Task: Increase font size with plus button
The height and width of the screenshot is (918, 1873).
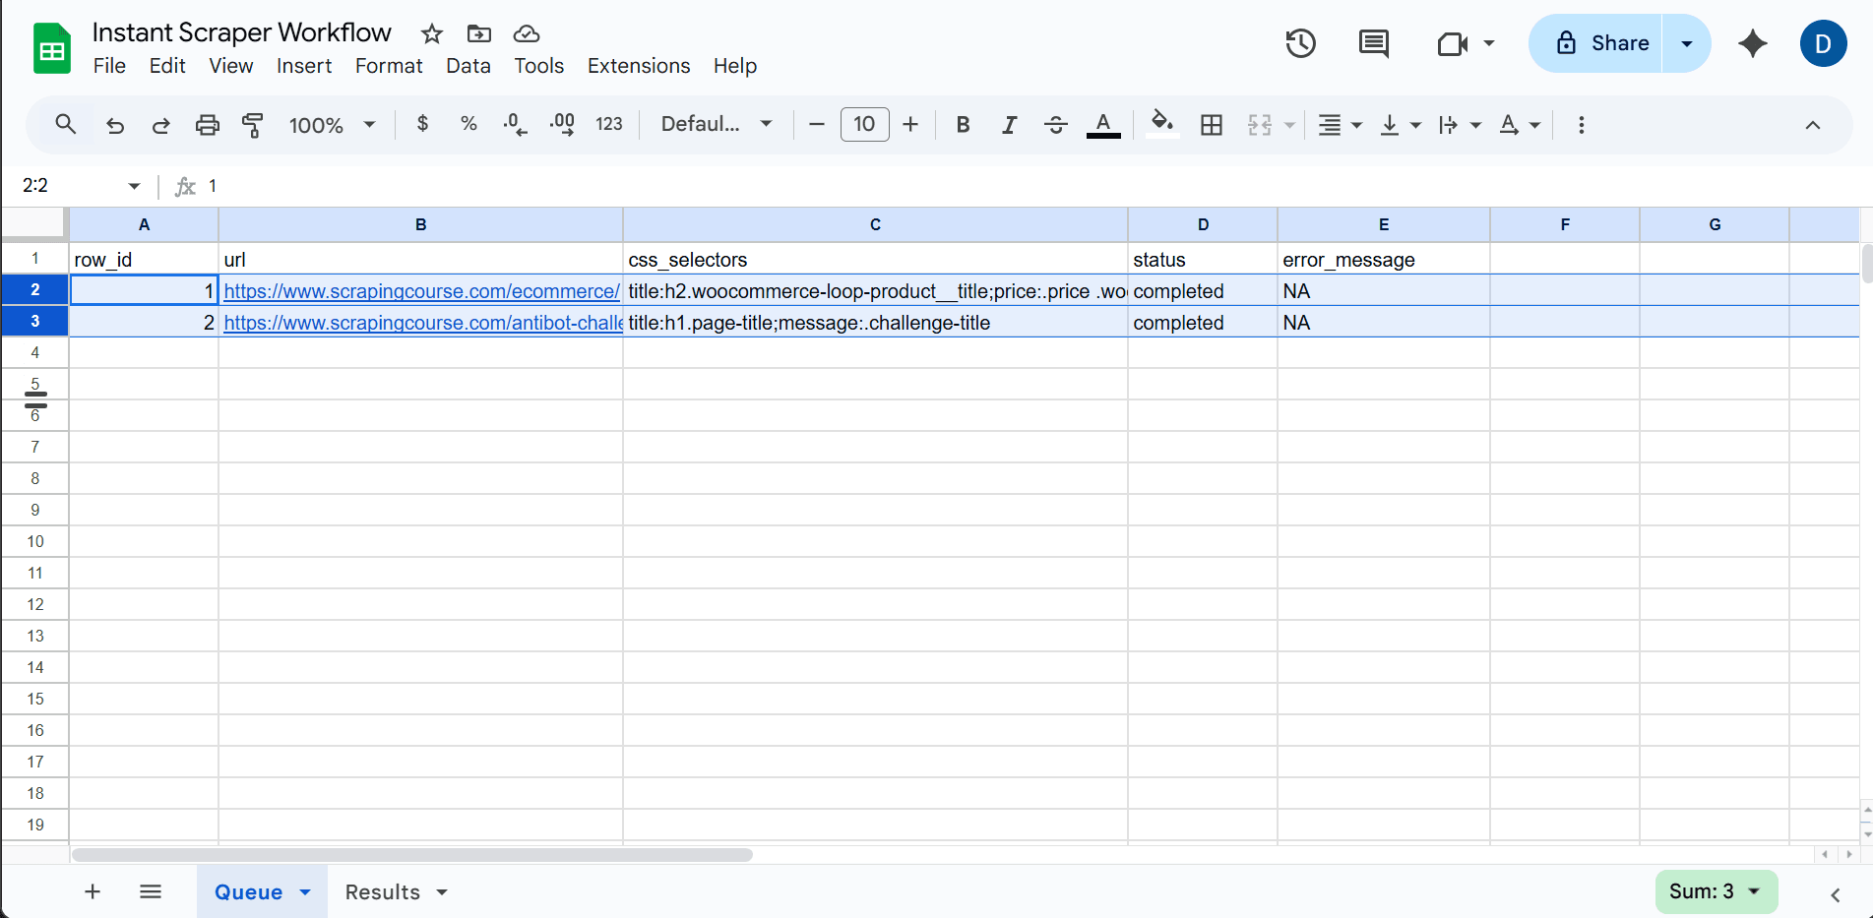Action: tap(910, 124)
